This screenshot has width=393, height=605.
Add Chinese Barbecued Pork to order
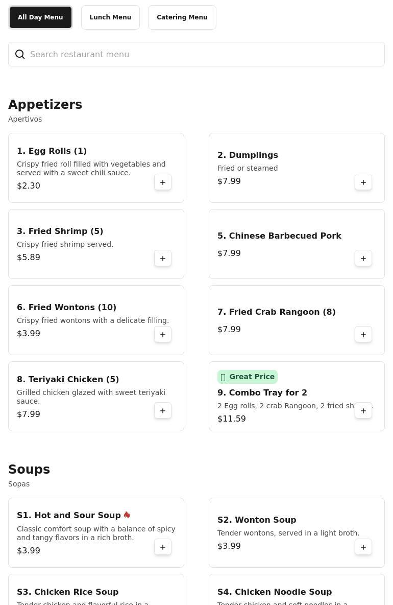click(x=363, y=259)
